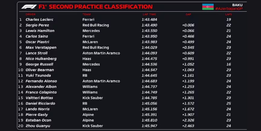Click Daniel Ricciardo's lap count 25
The image size is (261, 131).
229,104
